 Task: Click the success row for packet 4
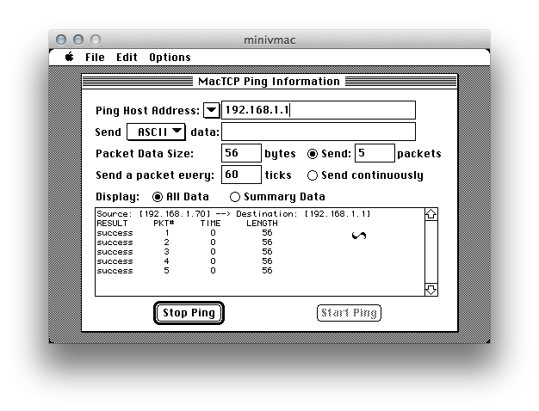point(184,261)
